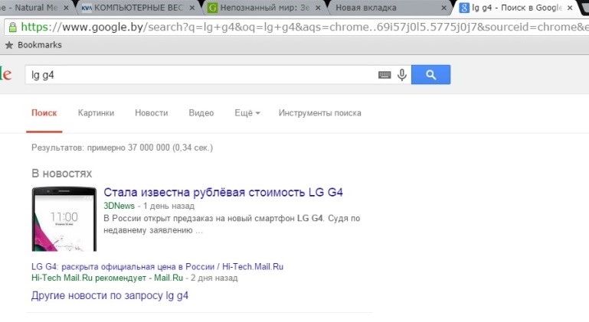Open Другие новости по запросу lg g4
This screenshot has height=322, width=589.
(110, 296)
